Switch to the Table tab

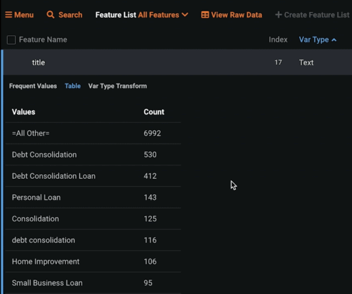73,86
